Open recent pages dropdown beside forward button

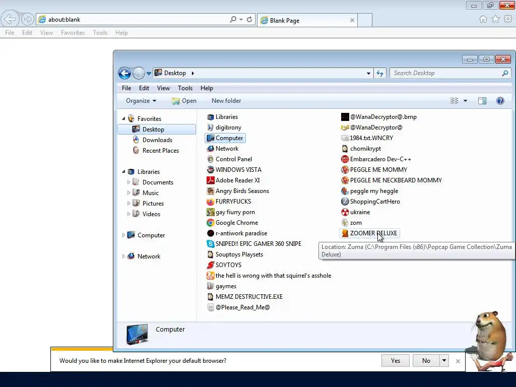149,74
